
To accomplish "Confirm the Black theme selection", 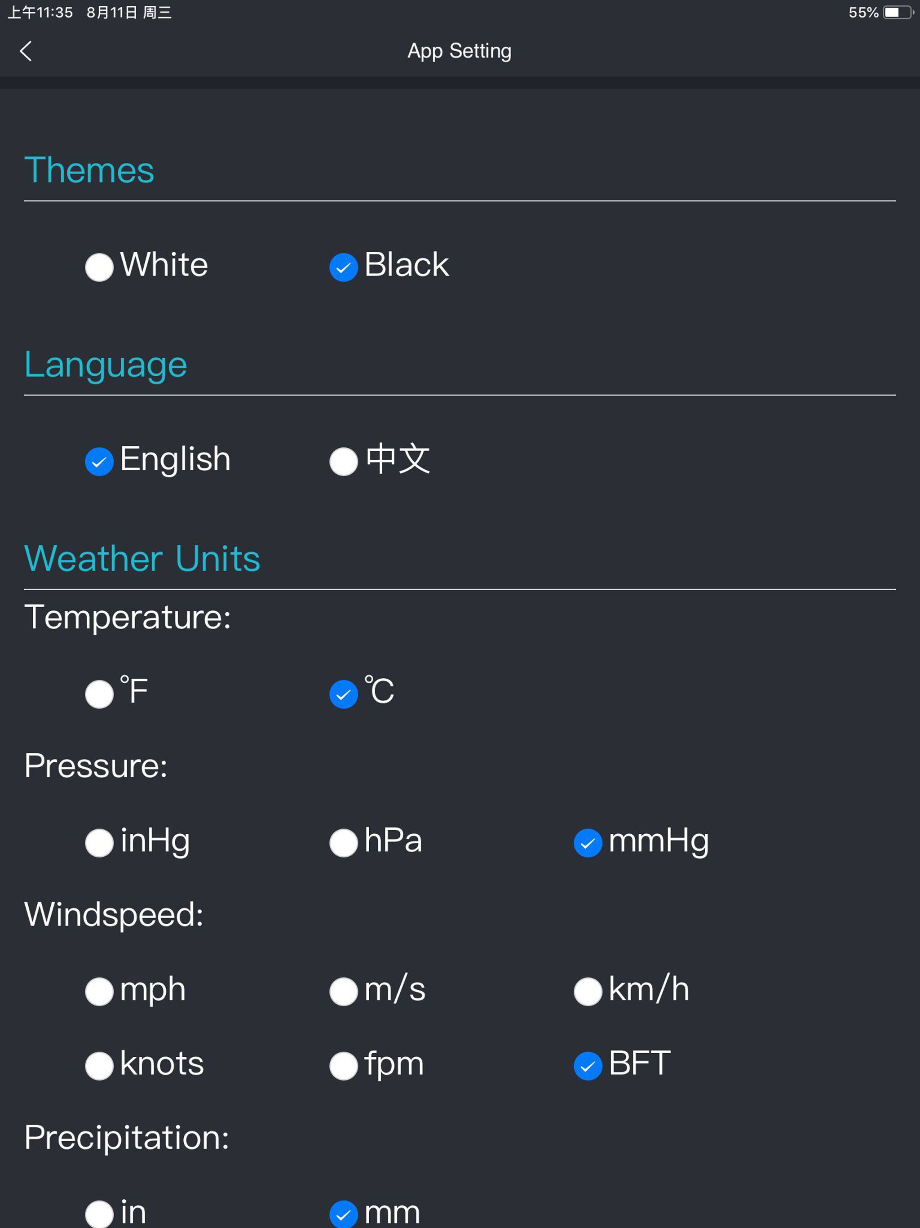I will pyautogui.click(x=344, y=267).
